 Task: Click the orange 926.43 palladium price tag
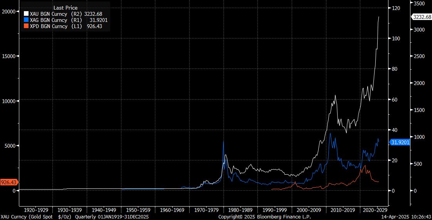coord(8,182)
